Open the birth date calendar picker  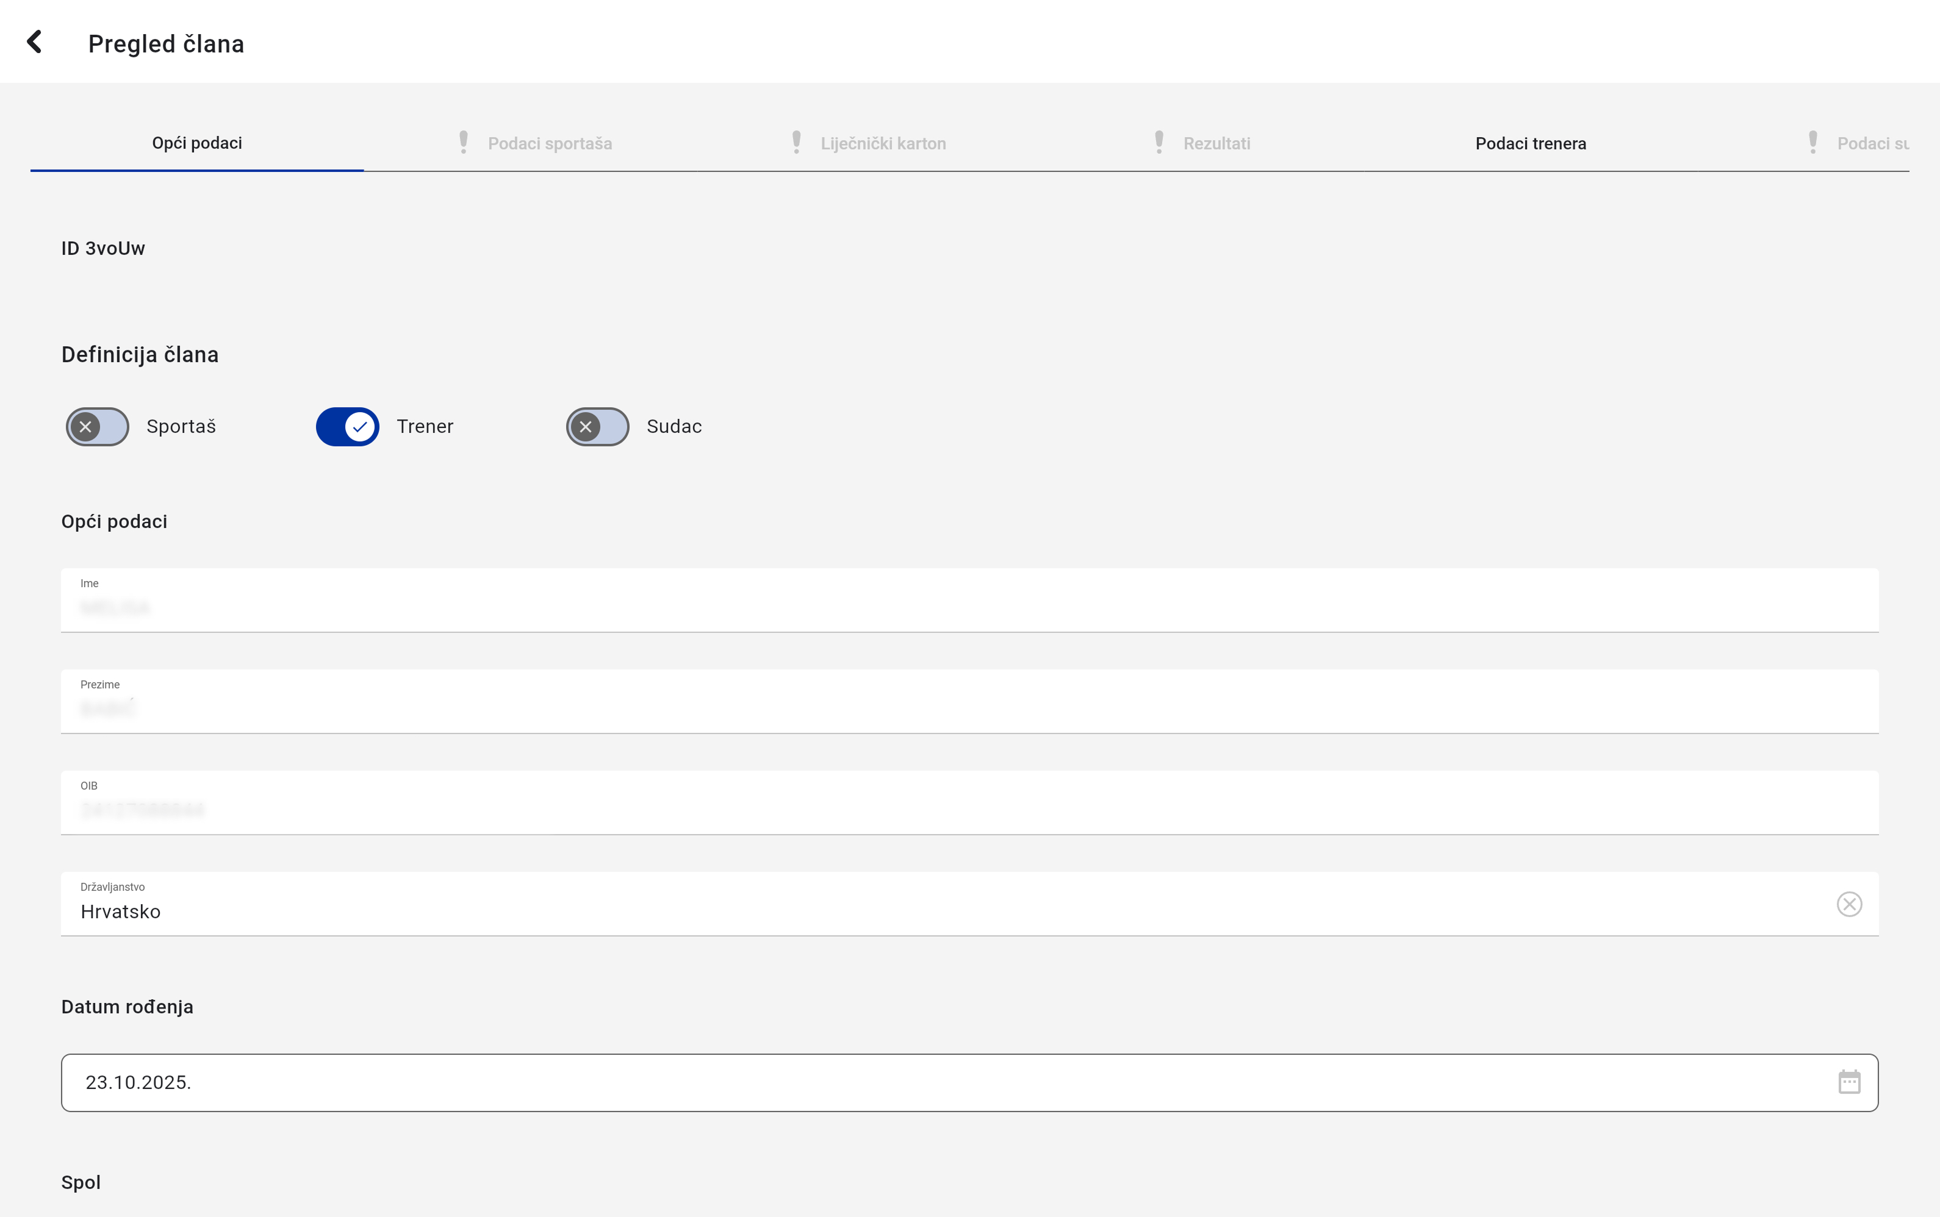1849,1082
